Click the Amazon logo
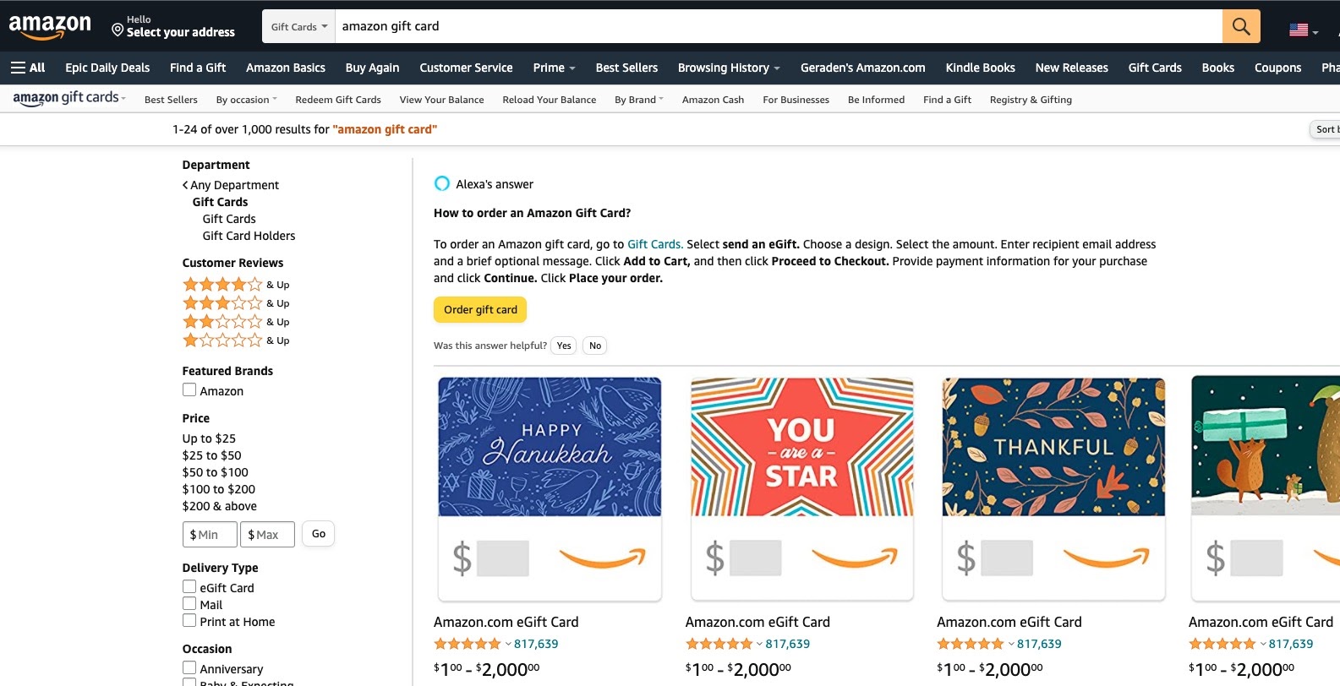Viewport: 1340px width, 686px height. 50,26
